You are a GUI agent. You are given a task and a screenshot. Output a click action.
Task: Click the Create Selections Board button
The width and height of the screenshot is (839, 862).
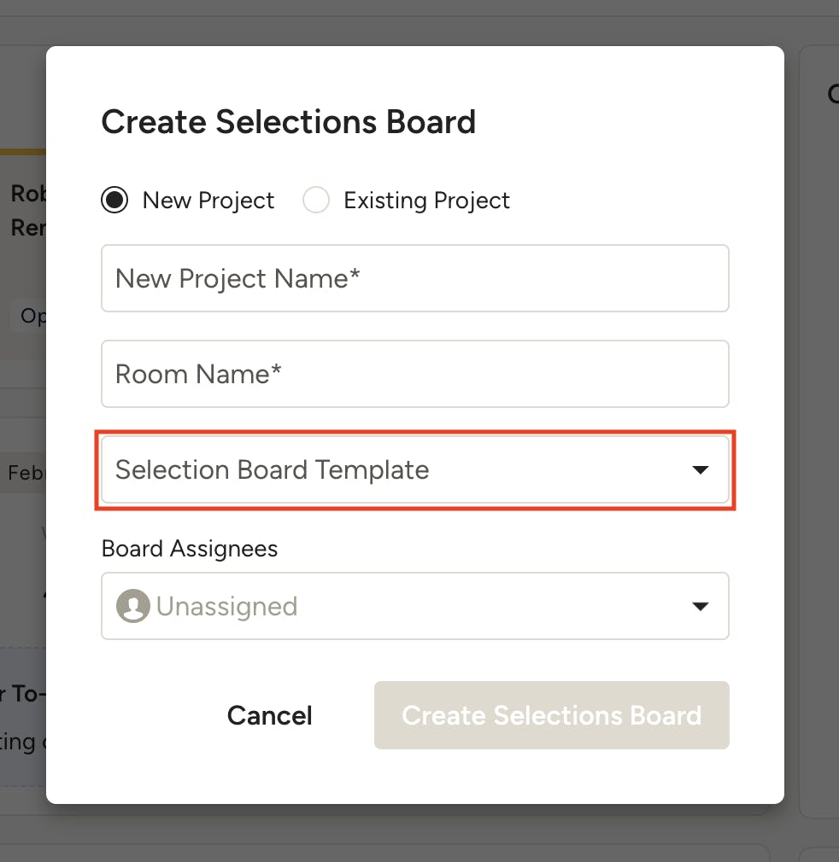[551, 715]
